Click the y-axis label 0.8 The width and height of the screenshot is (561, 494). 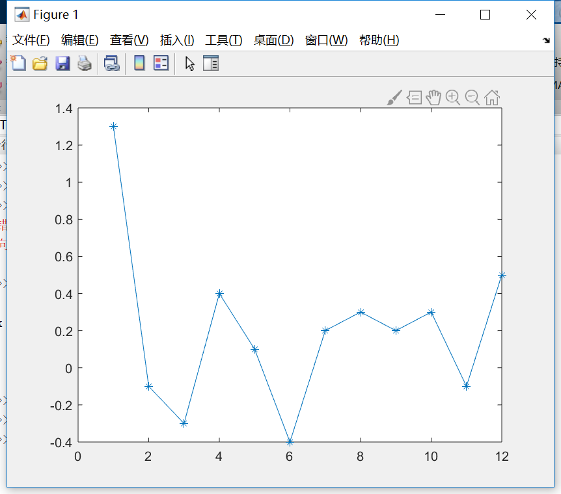(64, 220)
